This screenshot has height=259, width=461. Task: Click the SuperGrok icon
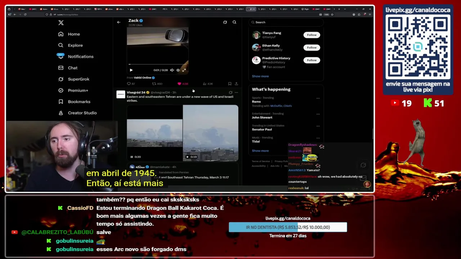click(61, 79)
